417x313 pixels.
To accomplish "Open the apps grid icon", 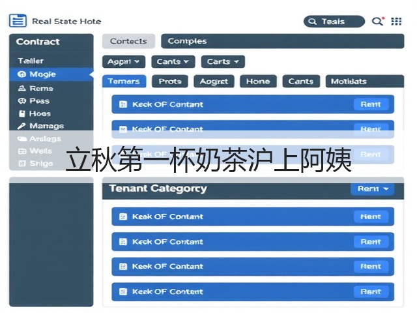I will pyautogui.click(x=396, y=22).
